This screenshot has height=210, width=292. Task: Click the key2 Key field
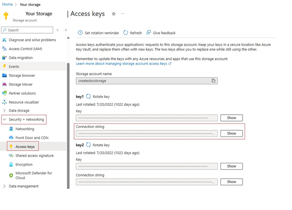pyautogui.click(x=147, y=166)
